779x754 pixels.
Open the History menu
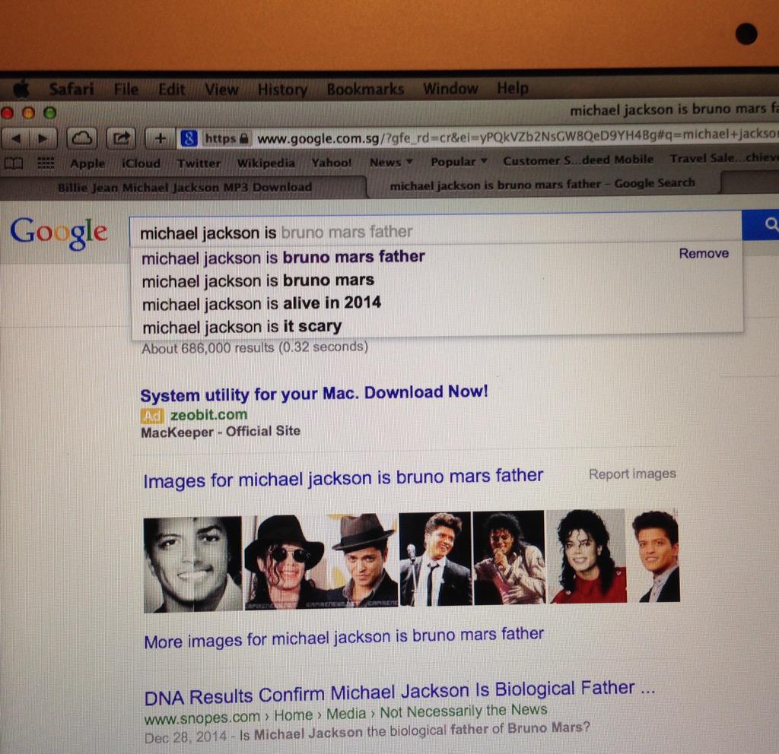click(283, 90)
